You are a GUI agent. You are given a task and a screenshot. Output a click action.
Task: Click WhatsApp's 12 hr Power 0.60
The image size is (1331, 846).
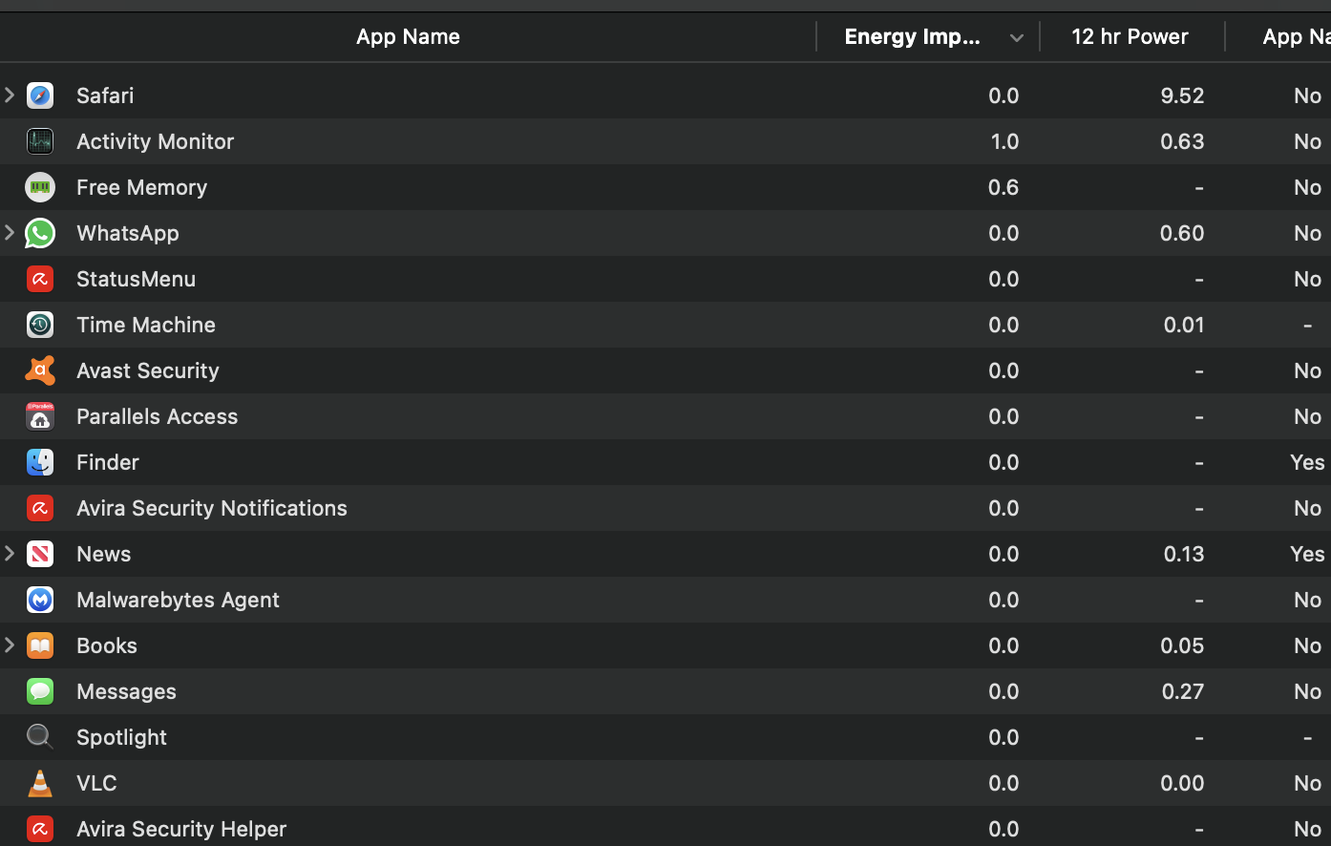point(1182,233)
